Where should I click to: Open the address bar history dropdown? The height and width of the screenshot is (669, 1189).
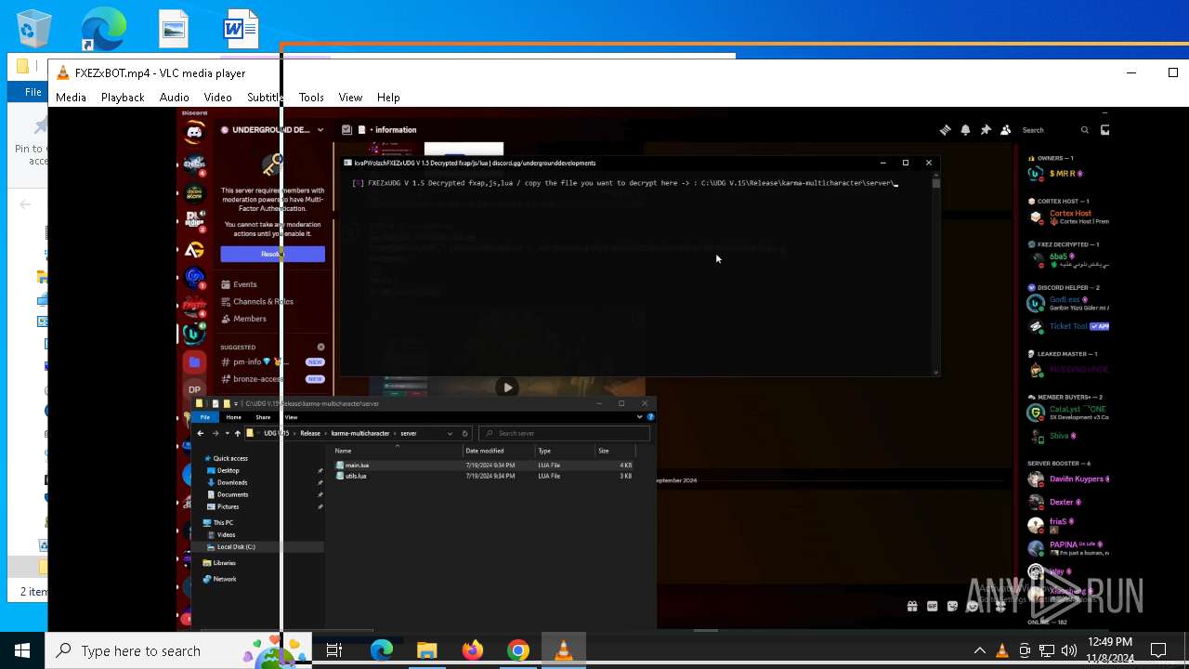pyautogui.click(x=451, y=433)
